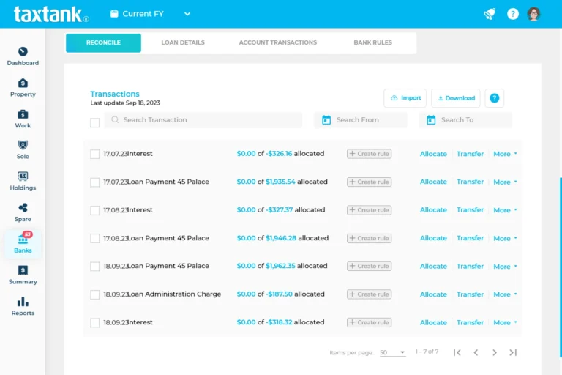
Task: Open More menu for 17.07.23 Interest
Action: click(x=505, y=154)
